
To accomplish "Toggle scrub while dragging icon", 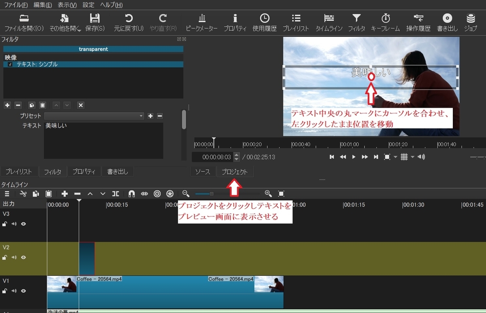I will tap(145, 194).
